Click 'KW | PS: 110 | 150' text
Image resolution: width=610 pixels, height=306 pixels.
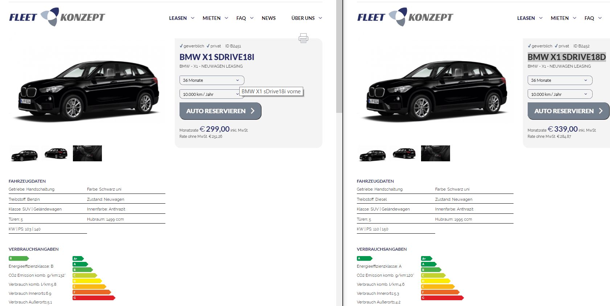click(372, 229)
